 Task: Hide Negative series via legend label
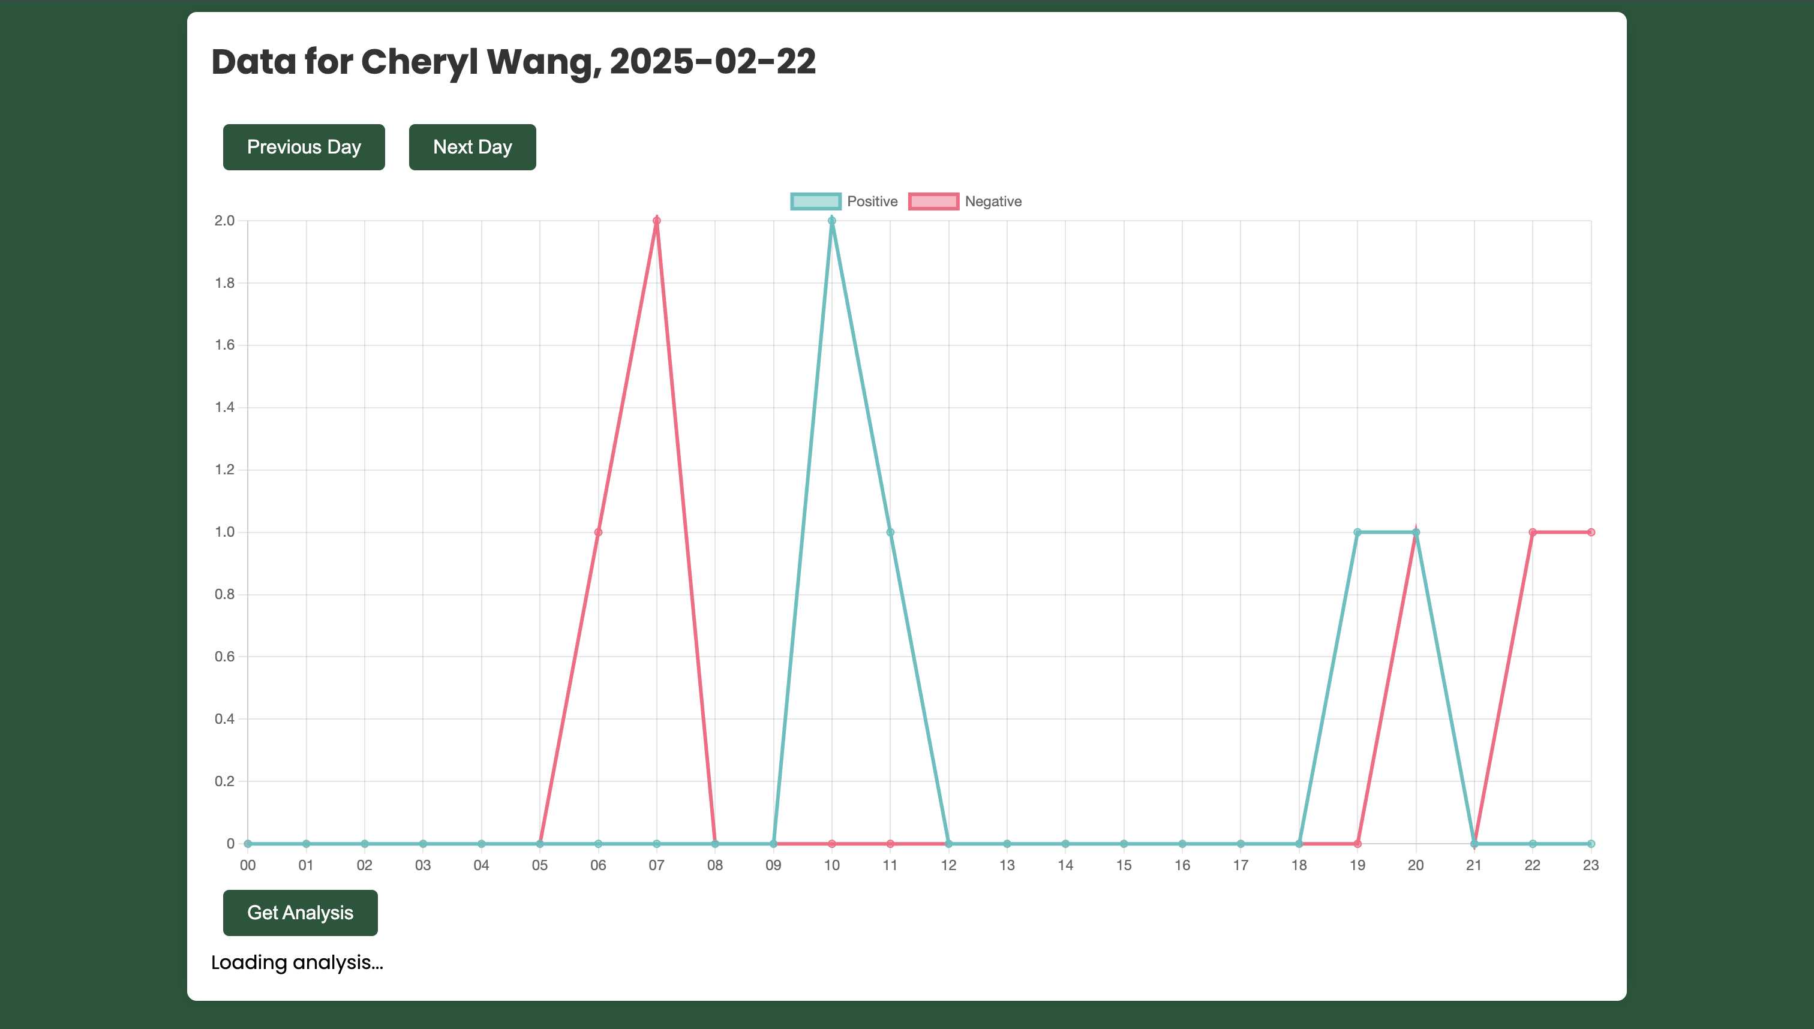click(x=993, y=201)
